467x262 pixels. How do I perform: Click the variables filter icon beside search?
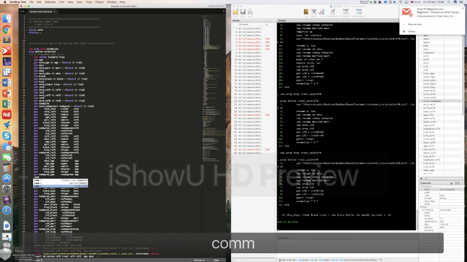click(421, 179)
